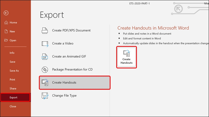The width and height of the screenshot is (209, 117).
Task: Click the ETS-2020-PART-1 file title
Action: (140, 3)
